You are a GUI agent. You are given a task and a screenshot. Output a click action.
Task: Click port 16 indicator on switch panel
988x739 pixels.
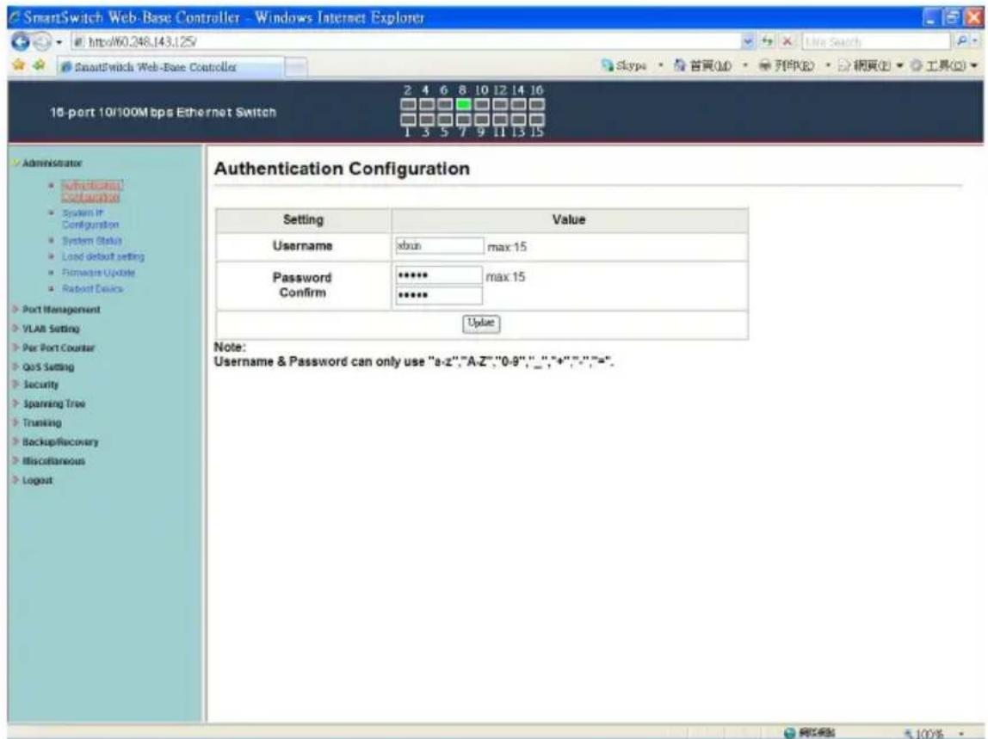click(537, 104)
